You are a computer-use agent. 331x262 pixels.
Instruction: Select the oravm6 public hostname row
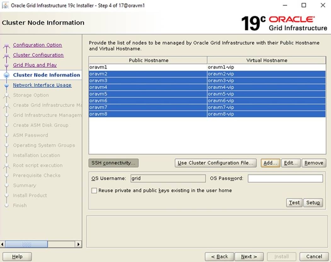point(148,101)
